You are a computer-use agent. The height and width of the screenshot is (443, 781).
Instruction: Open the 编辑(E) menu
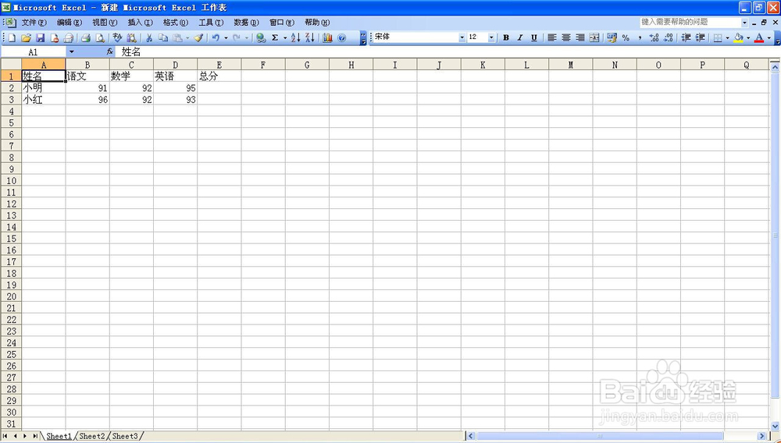[x=70, y=23]
